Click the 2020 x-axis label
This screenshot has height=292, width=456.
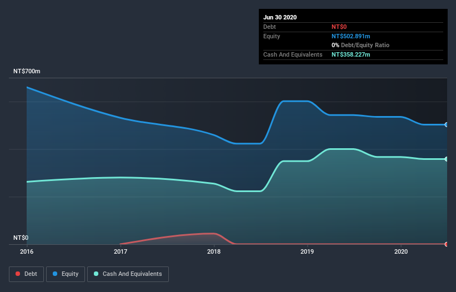coord(401,251)
